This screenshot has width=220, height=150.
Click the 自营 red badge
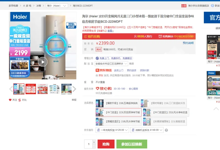coord(184,6)
